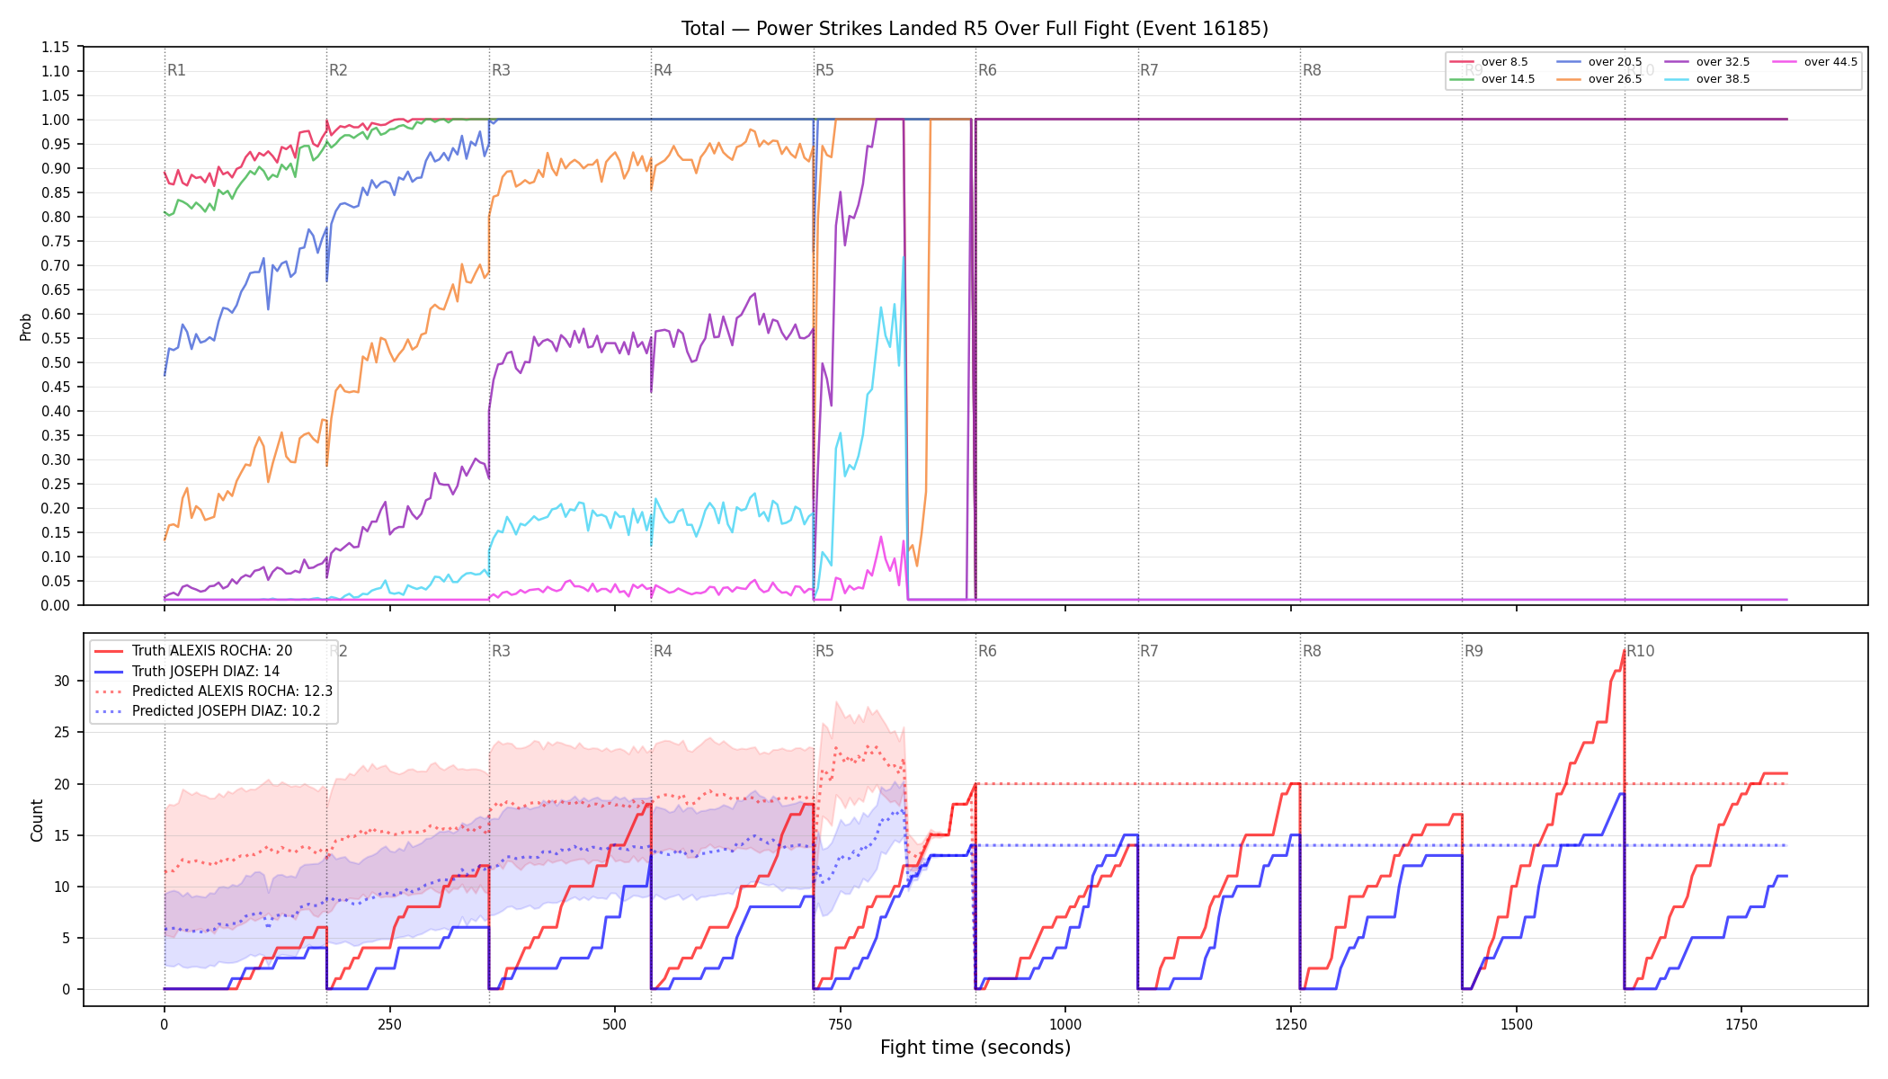Click the "Prob" y-axis label
Image resolution: width=1888 pixels, height=1079 pixels.
point(25,326)
